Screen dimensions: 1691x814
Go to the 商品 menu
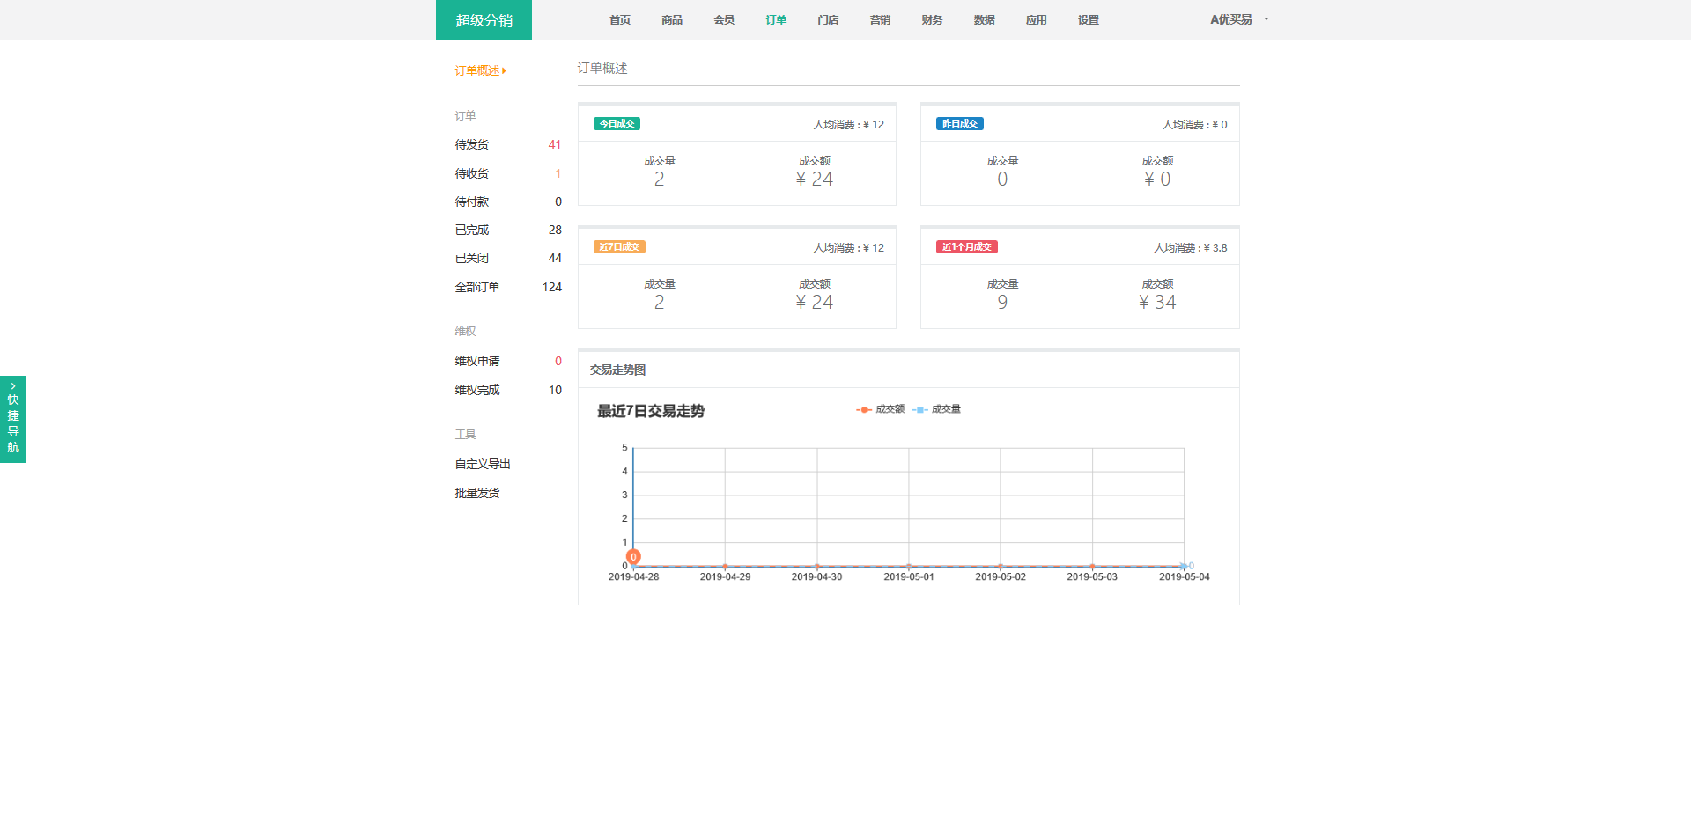(672, 20)
